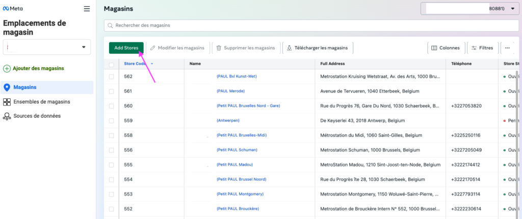Click the Téléphone column header
522x219 pixels.
pos(461,64)
